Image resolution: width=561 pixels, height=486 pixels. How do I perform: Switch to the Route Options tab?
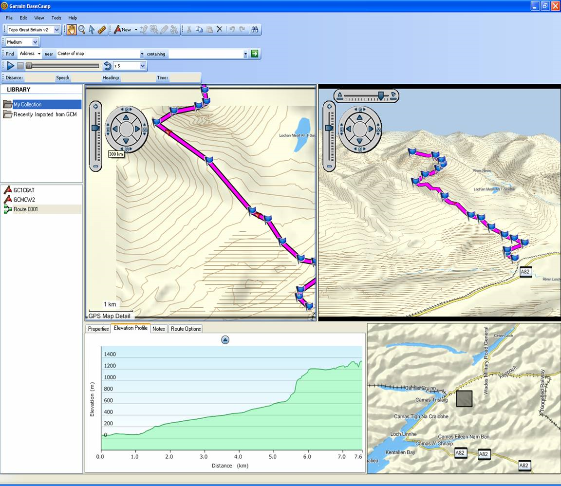tap(186, 329)
